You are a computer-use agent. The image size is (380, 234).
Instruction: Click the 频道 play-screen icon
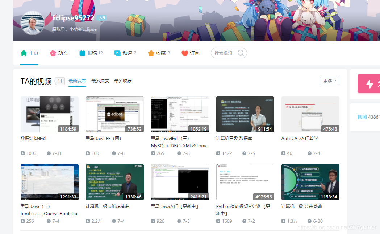(117, 53)
